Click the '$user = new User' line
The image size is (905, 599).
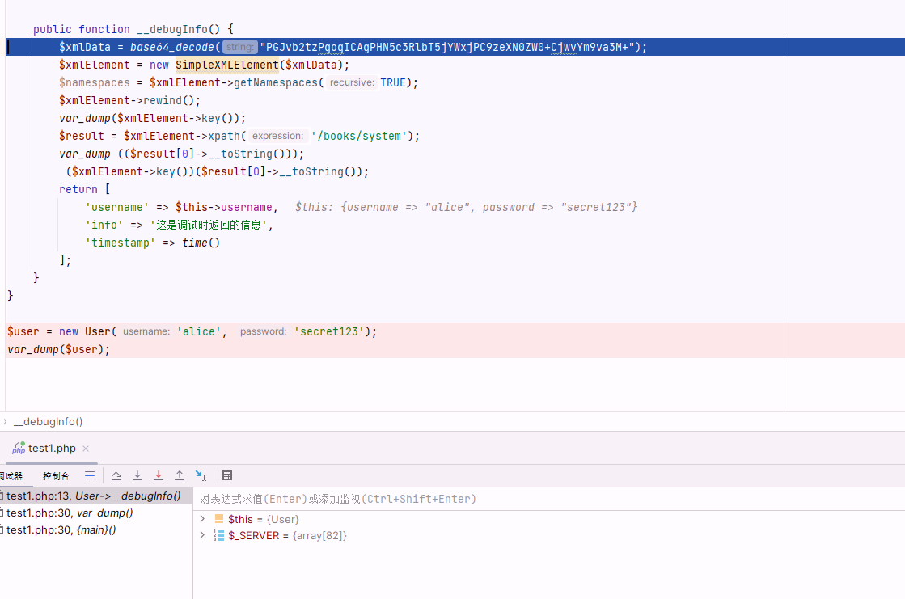click(192, 331)
